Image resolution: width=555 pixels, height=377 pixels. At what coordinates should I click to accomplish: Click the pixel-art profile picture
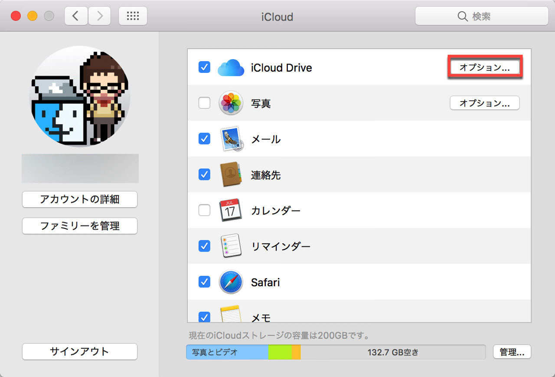[x=80, y=96]
